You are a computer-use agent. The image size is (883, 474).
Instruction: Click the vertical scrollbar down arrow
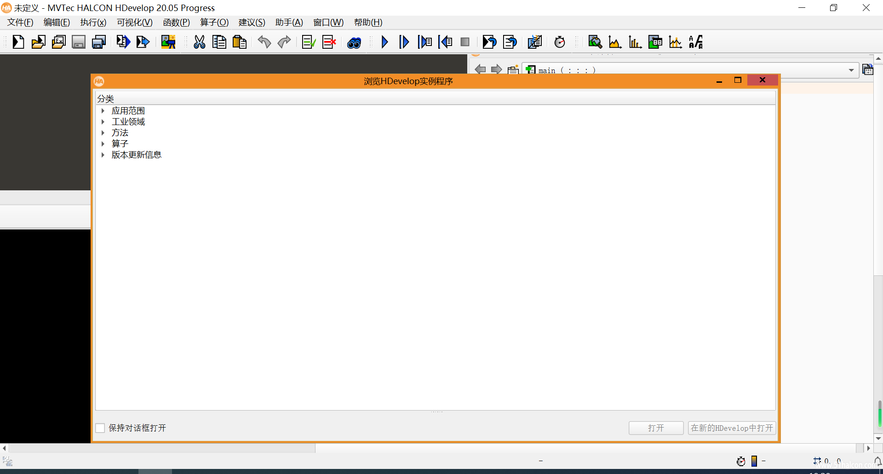tap(878, 439)
